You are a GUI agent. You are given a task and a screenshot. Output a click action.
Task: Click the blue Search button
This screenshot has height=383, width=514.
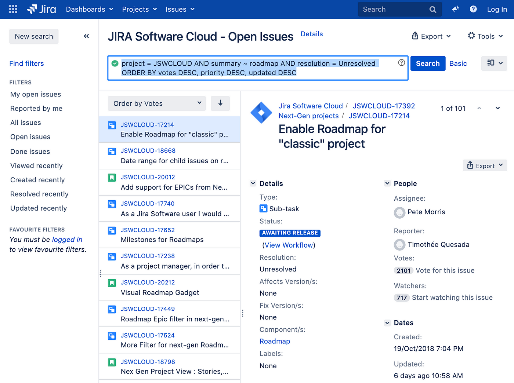click(x=428, y=63)
